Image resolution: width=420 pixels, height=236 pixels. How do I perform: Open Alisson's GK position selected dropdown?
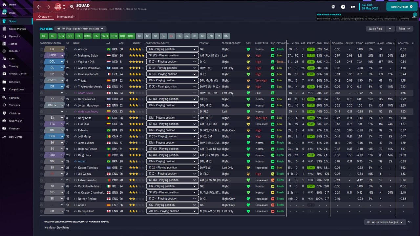(x=54, y=49)
